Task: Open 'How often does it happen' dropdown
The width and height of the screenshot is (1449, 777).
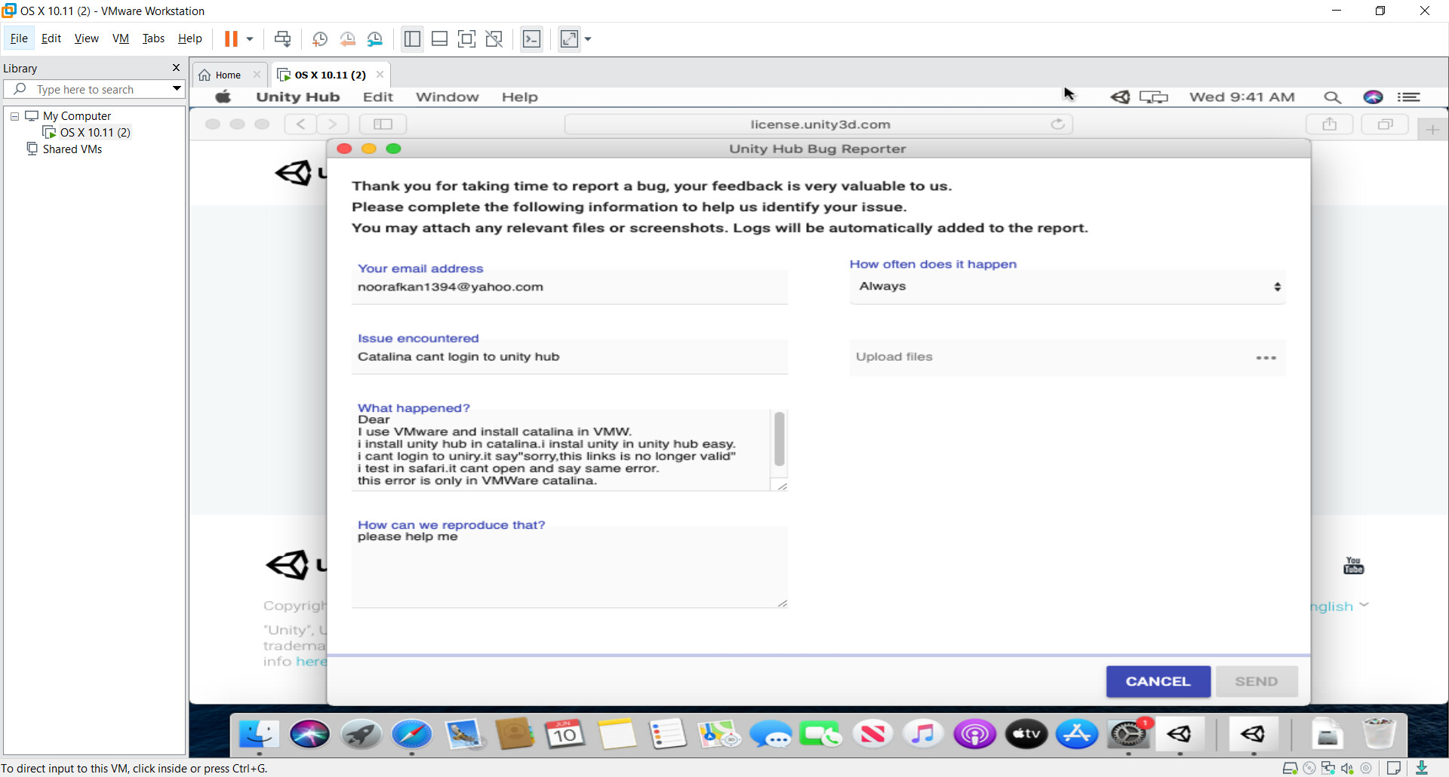Action: (1067, 287)
